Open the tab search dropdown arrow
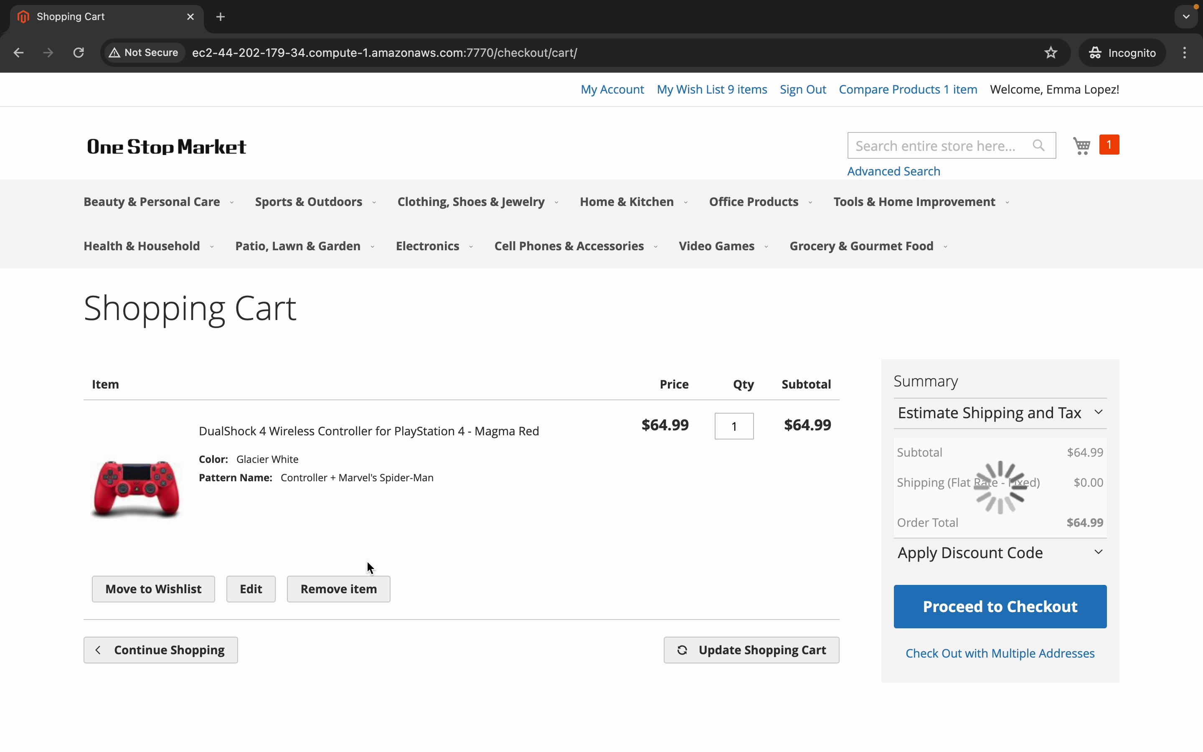The width and height of the screenshot is (1203, 752). [x=1186, y=17]
